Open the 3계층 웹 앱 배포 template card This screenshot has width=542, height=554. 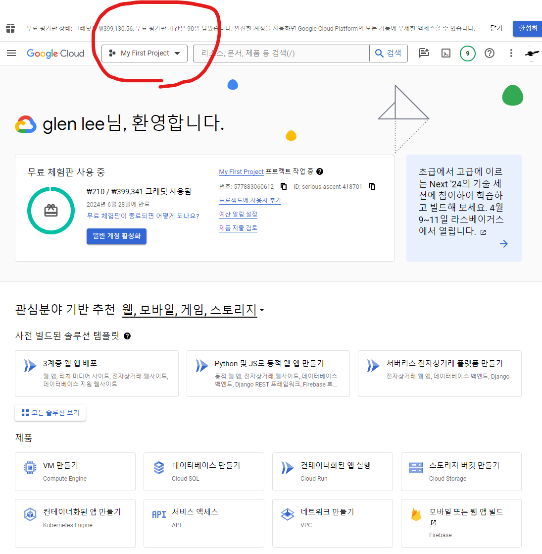[x=97, y=374]
